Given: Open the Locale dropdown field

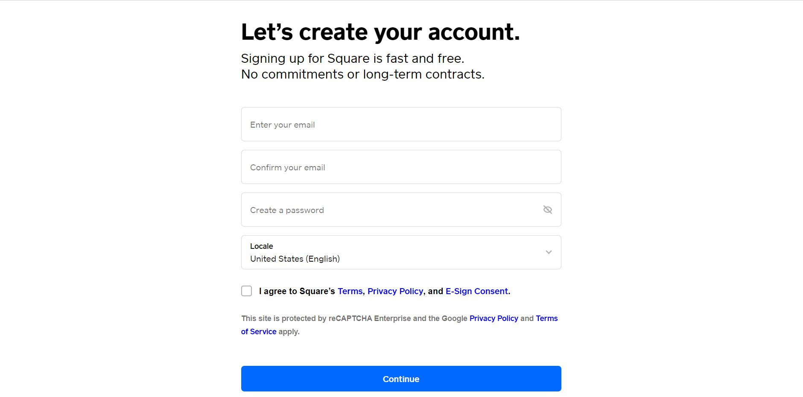Looking at the screenshot, I should click(401, 252).
